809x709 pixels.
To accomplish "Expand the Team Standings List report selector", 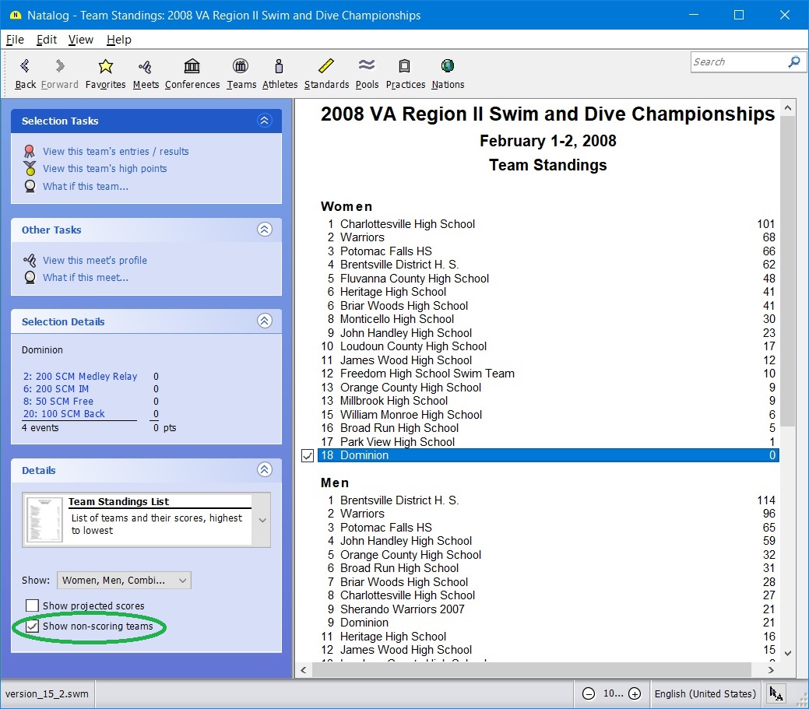I will pos(262,520).
